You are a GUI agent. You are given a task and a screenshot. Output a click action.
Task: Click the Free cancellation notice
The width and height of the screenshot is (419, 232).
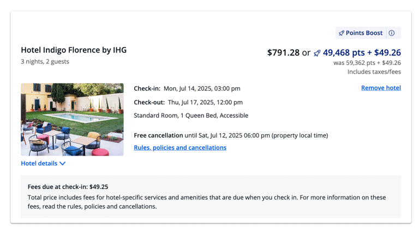(x=231, y=135)
